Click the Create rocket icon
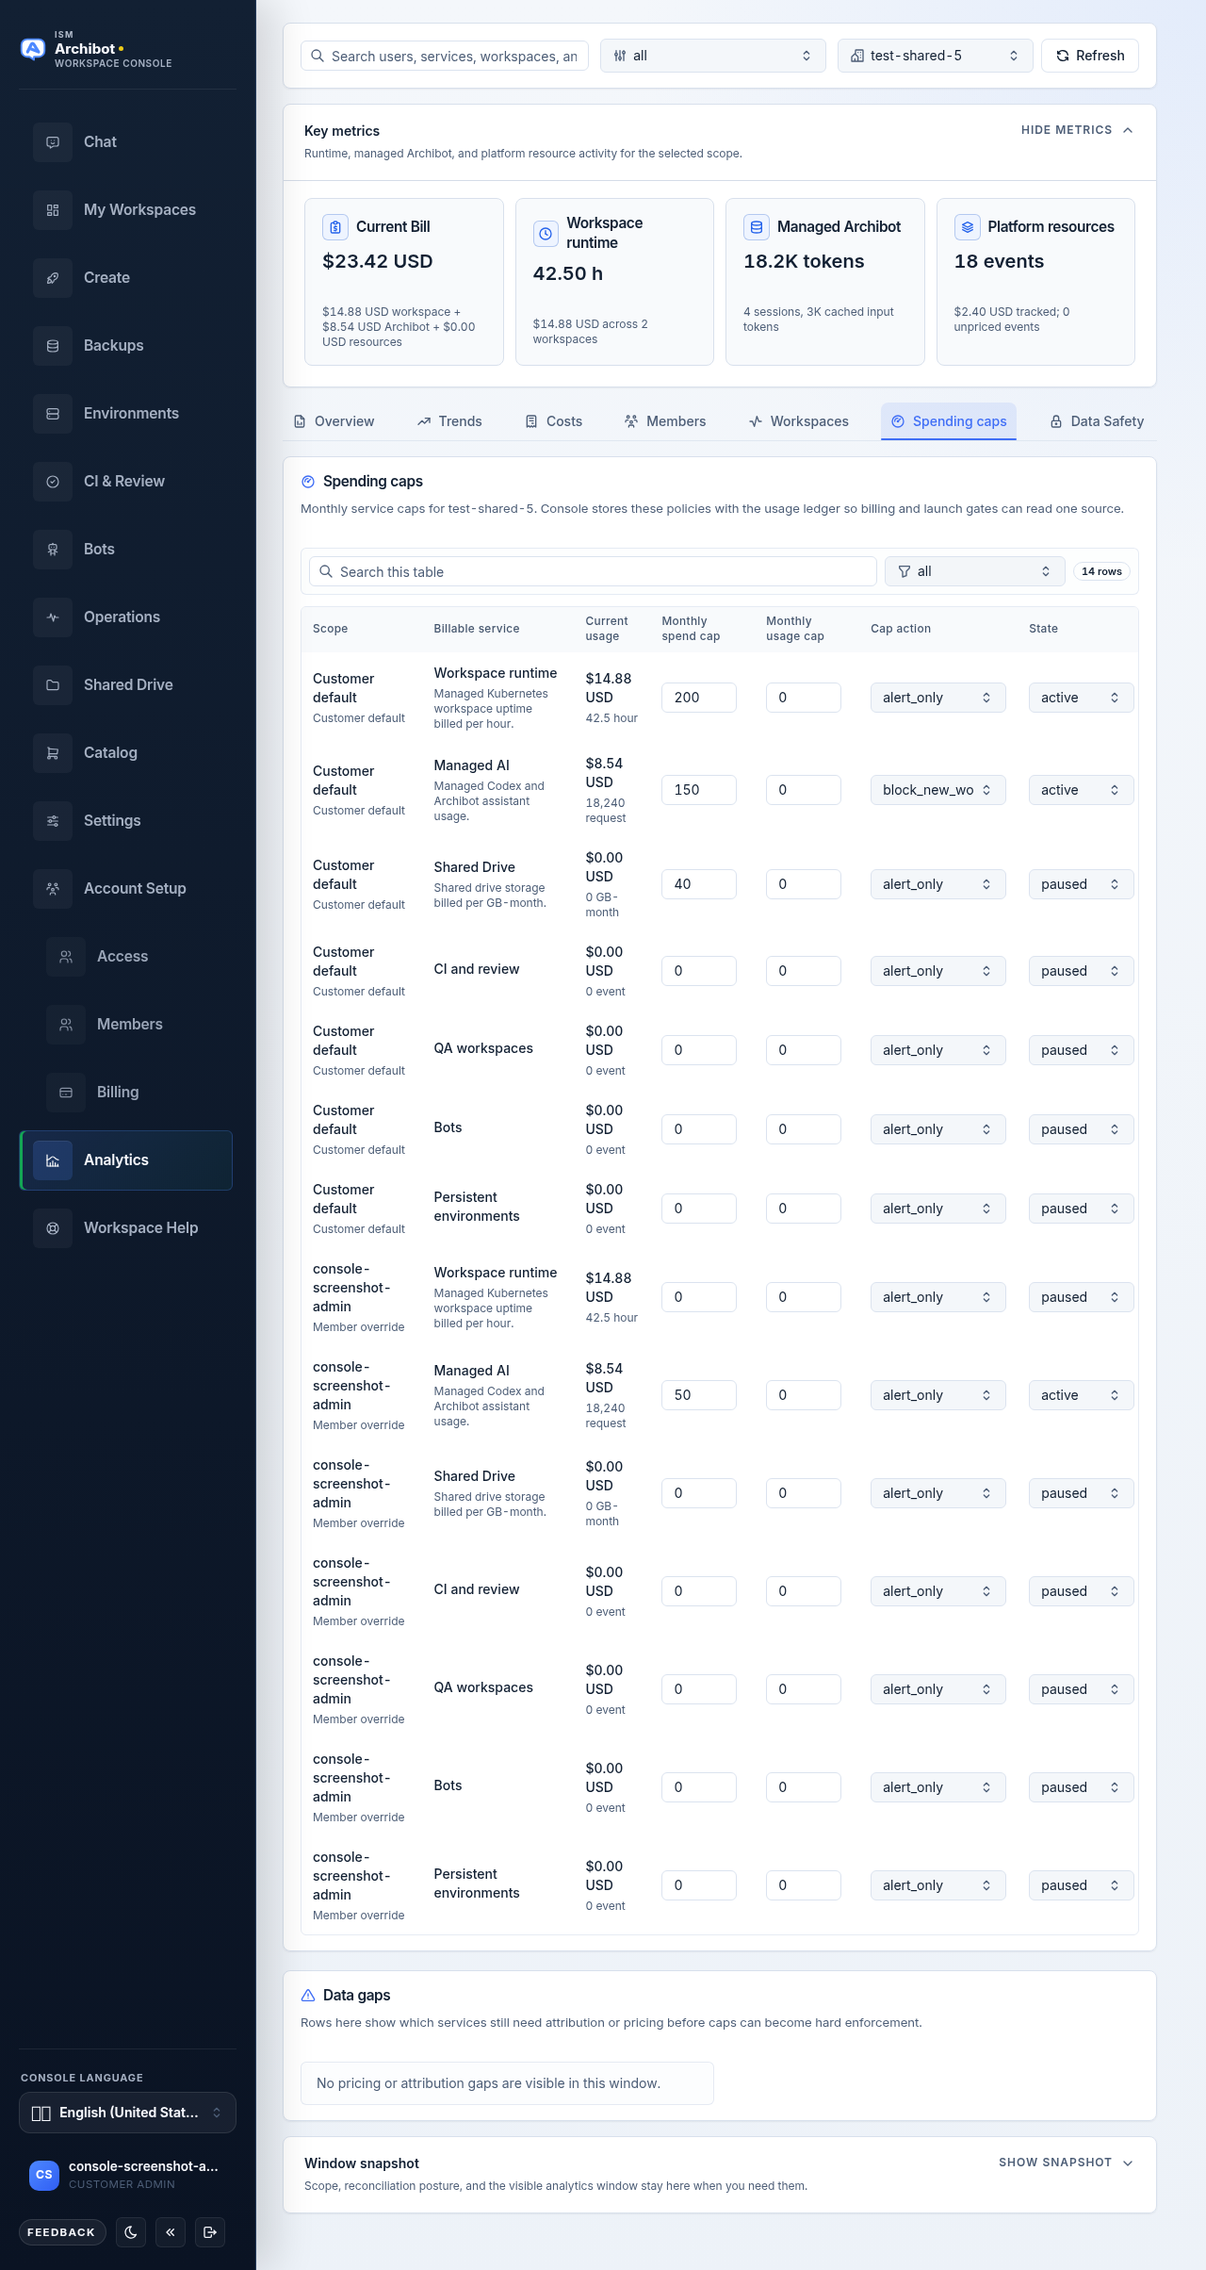 tap(53, 278)
